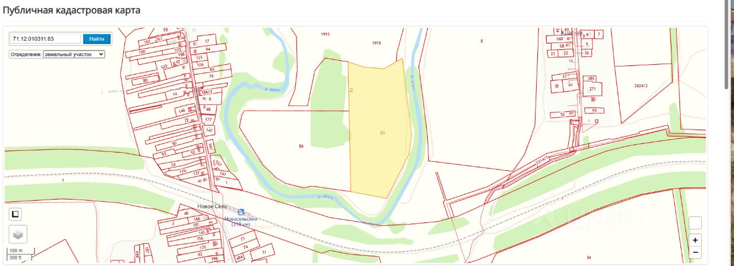
Task: Focus the cadastral number search field
Action: point(45,39)
